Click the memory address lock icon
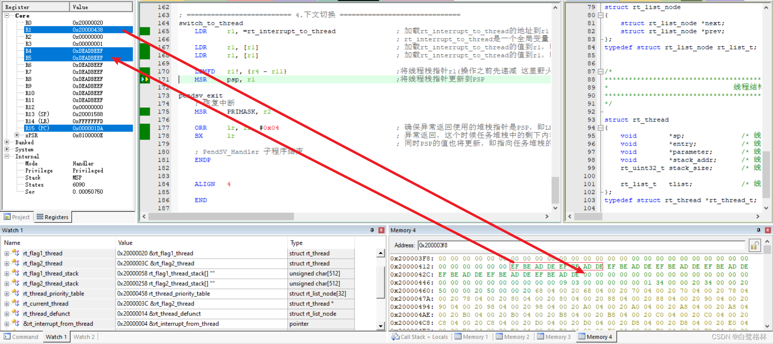The image size is (773, 344). (x=754, y=245)
